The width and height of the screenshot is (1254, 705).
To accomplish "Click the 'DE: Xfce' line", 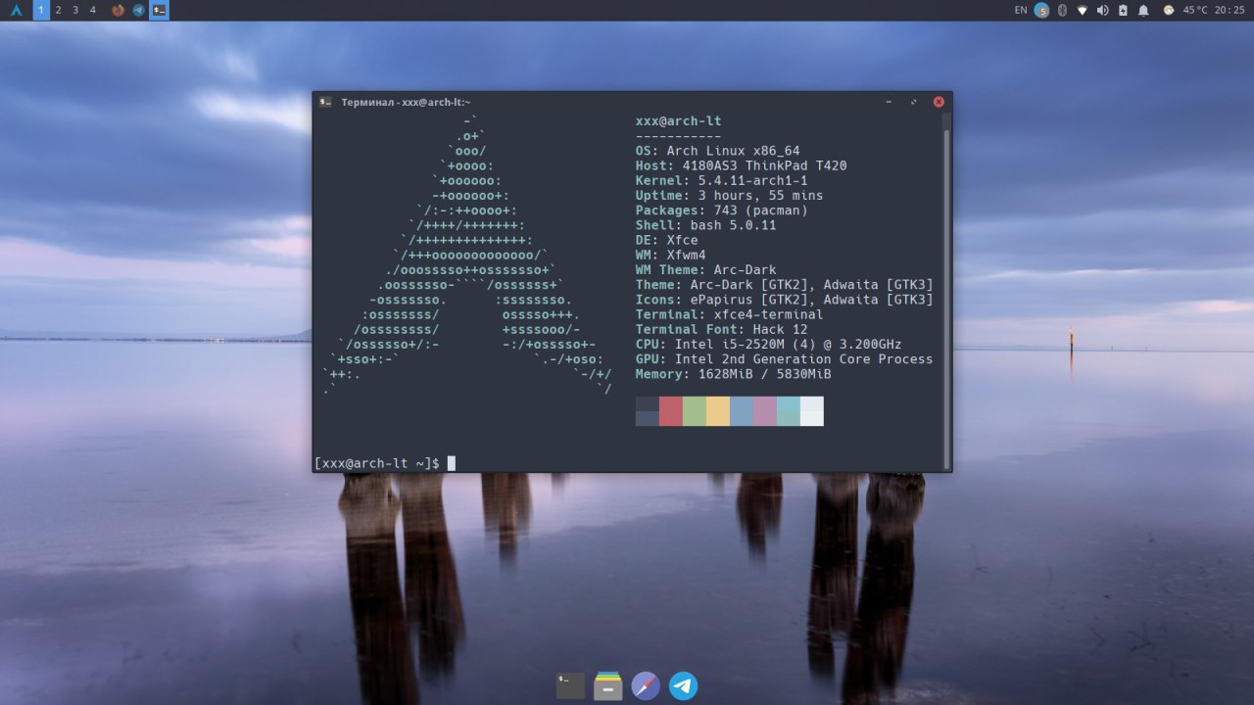I will coord(667,240).
